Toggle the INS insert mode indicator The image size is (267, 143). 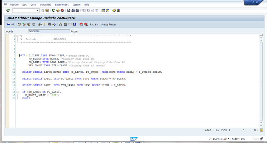[x=243, y=139]
